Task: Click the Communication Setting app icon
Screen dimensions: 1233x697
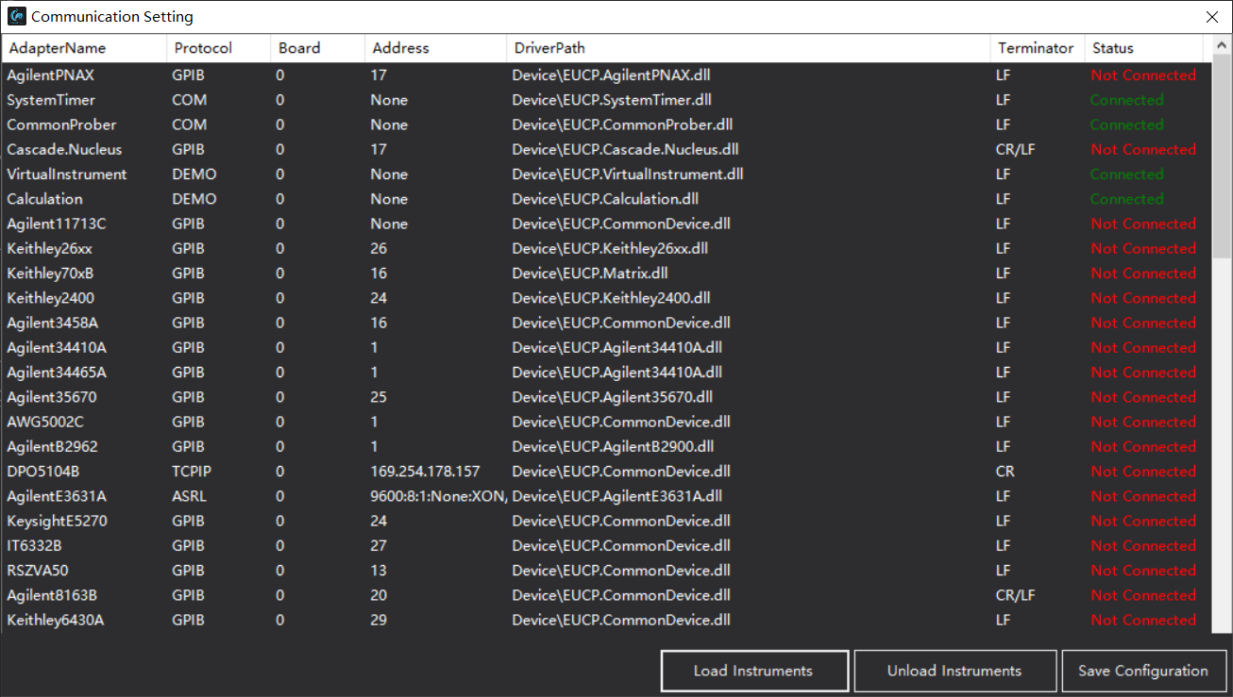Action: pos(16,16)
